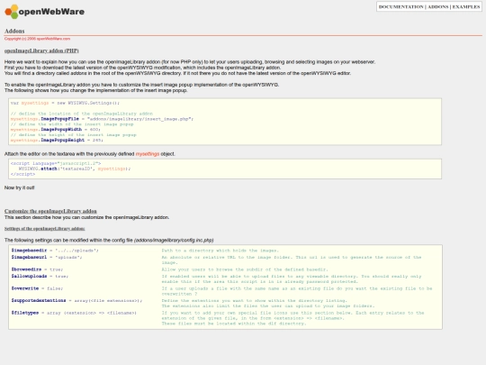This screenshot has width=486, height=365.
Task: Open the ADDONS menu link
Action: tap(438, 7)
